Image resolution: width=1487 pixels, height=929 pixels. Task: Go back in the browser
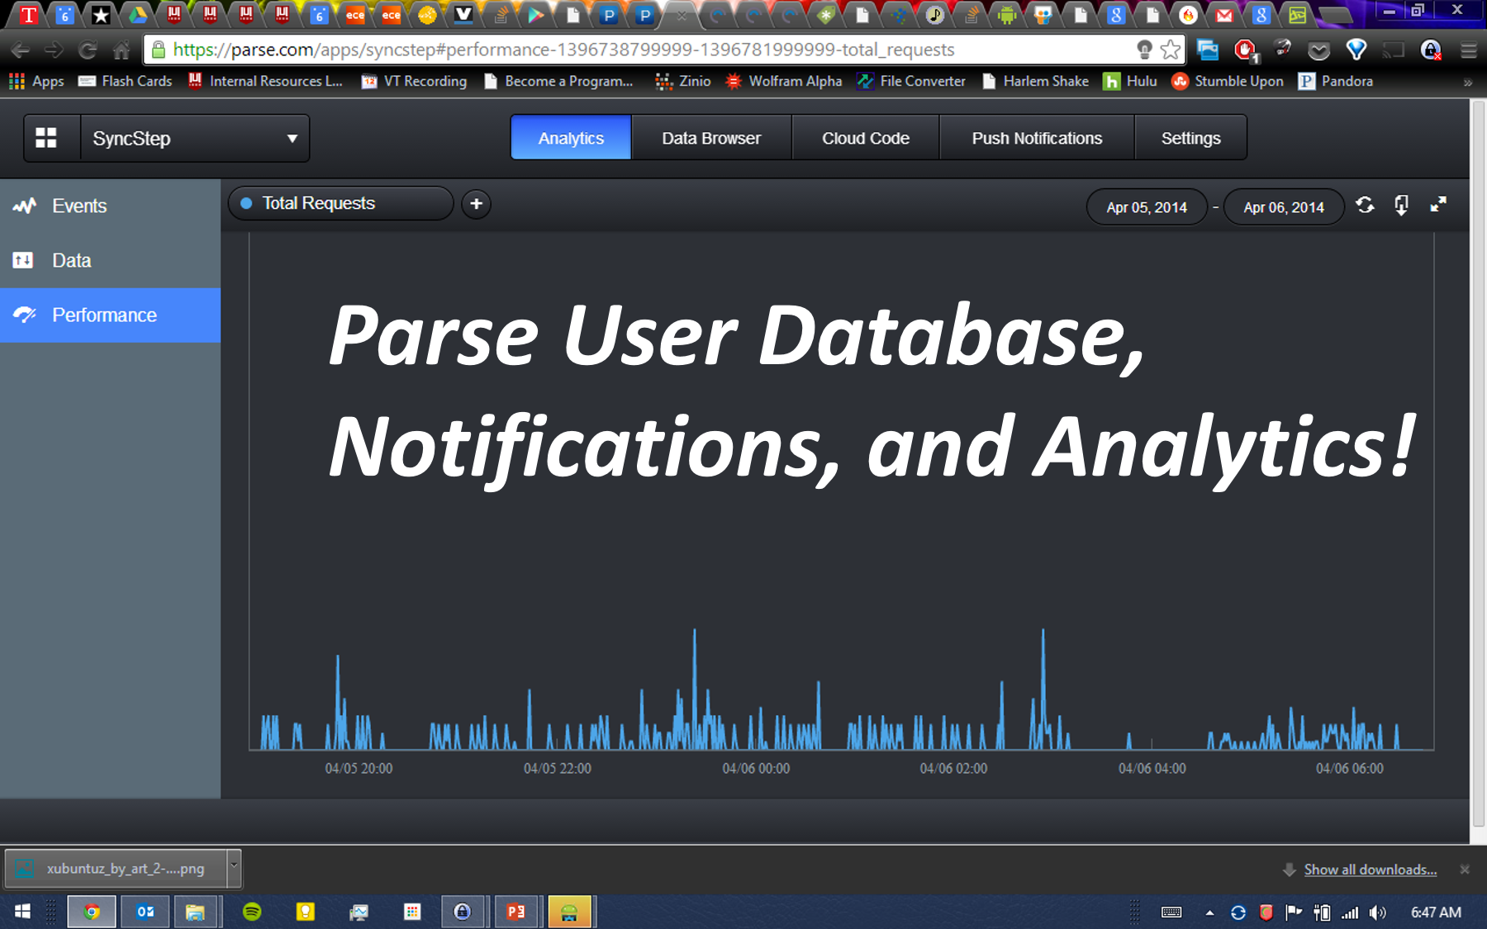click(21, 50)
